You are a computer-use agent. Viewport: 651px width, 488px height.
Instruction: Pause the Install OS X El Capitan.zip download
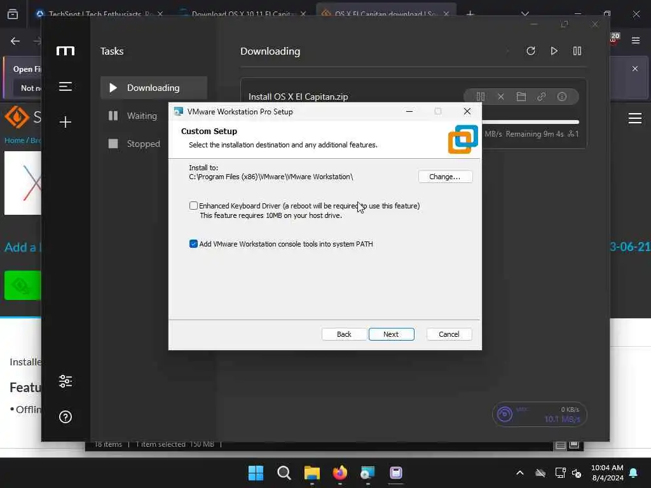pos(481,97)
